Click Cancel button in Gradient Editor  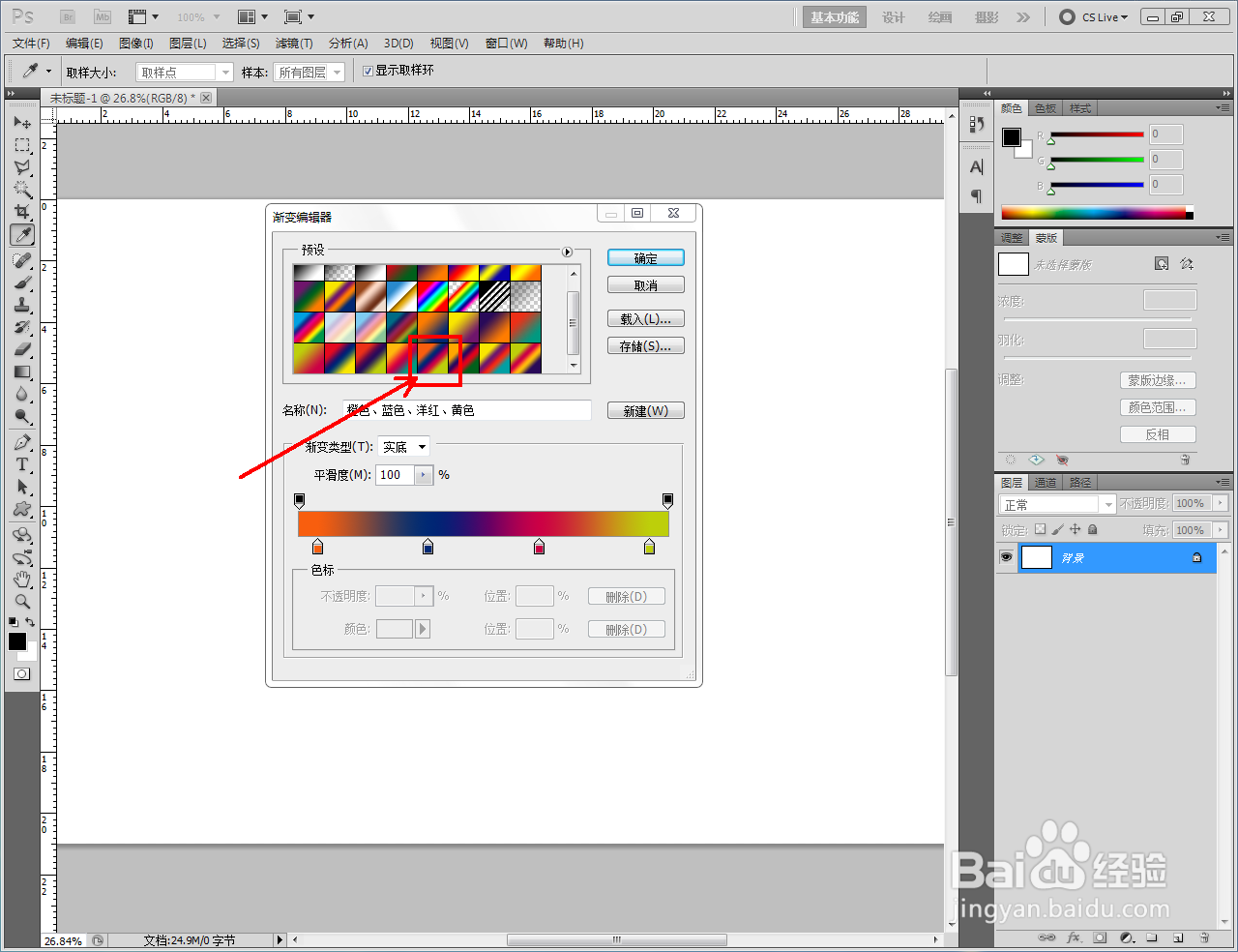(646, 285)
